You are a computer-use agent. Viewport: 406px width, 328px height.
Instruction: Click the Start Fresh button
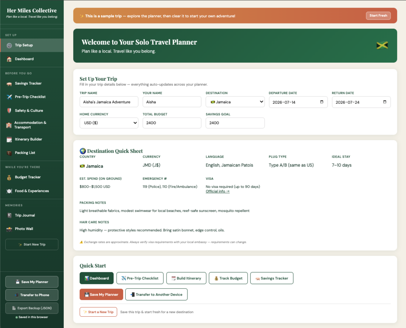378,15
